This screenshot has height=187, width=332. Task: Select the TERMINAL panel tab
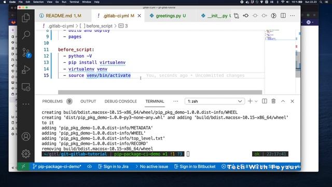click(155, 101)
